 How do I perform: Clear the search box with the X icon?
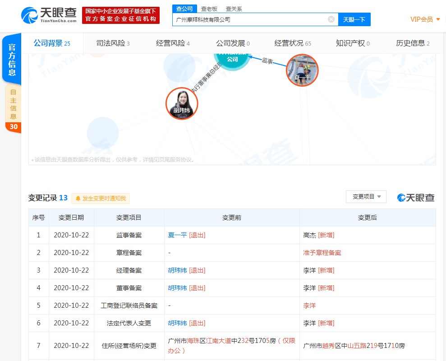tap(331, 19)
